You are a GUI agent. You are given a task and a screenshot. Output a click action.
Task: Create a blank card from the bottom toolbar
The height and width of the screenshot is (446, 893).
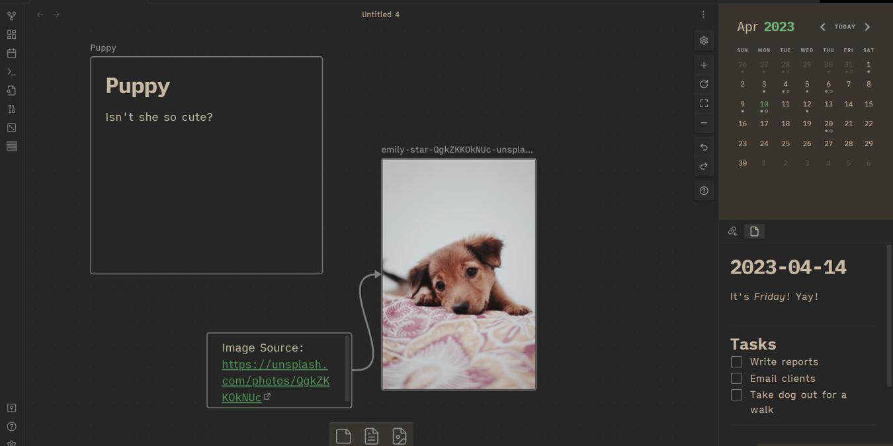click(x=343, y=435)
